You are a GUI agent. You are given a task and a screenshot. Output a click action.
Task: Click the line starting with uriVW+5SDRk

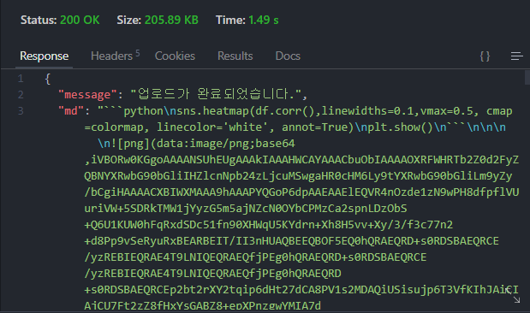point(246,209)
